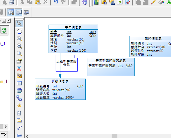This screenshot has width=171, height=138.
Task: Select the Pointer tool in the palette
Action: point(19,24)
